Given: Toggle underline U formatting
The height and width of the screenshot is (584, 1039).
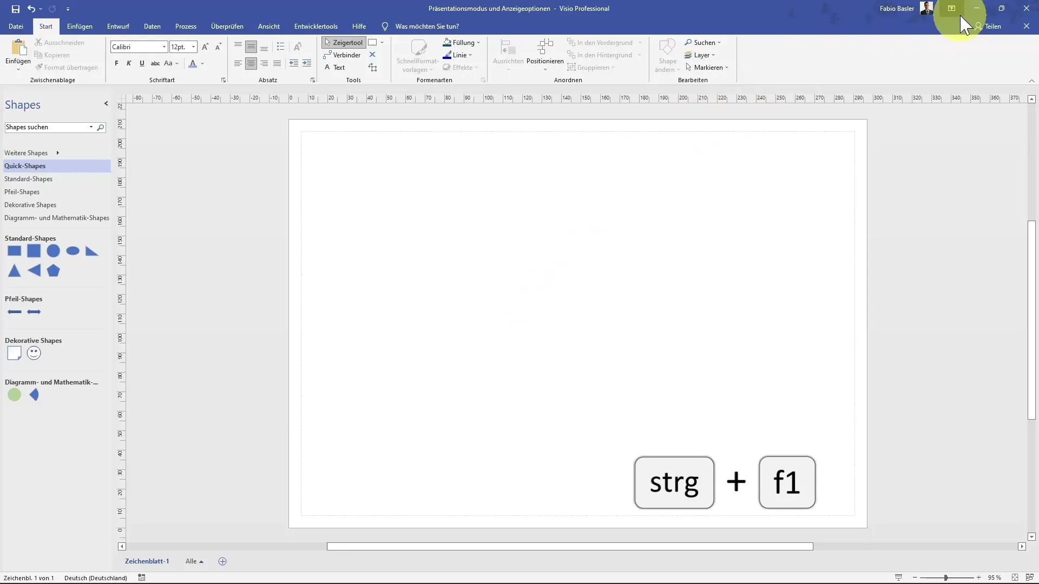Looking at the screenshot, I should (x=142, y=63).
